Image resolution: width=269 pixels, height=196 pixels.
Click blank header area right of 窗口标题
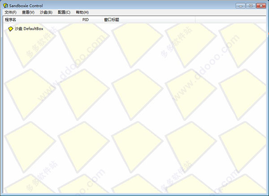pos(202,20)
